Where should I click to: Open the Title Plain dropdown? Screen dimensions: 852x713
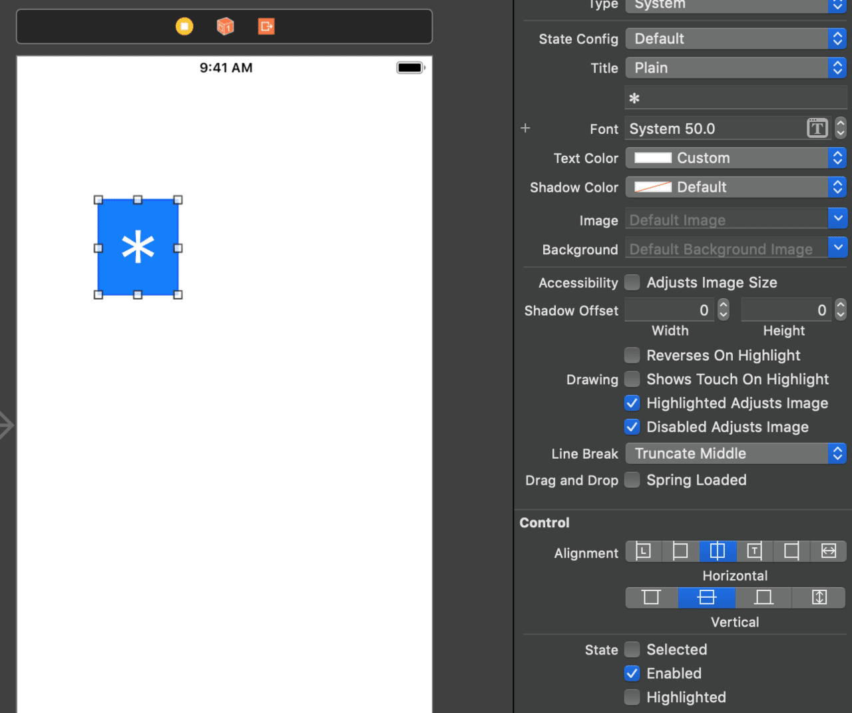click(x=736, y=68)
